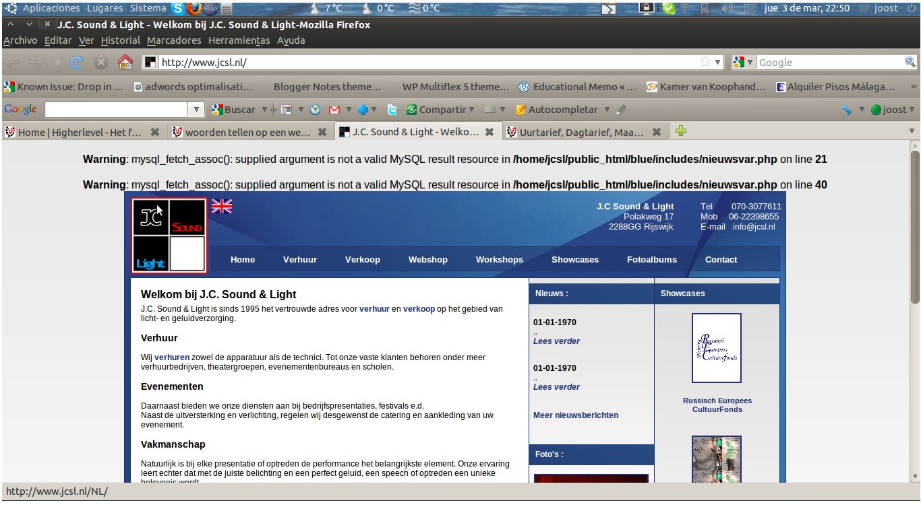
Task: Open a new tab with green plus
Action: tap(680, 132)
